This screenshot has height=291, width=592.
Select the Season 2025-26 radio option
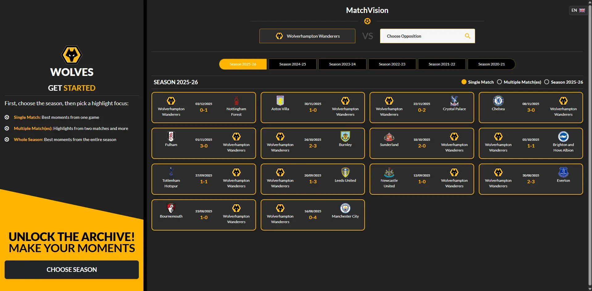547,82
